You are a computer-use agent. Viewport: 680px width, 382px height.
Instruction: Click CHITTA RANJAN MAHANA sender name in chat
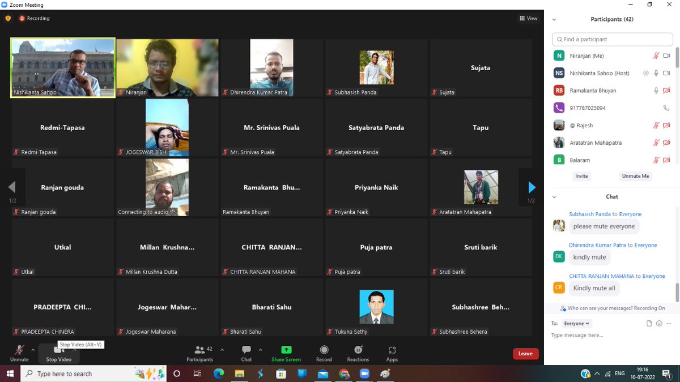click(x=601, y=276)
